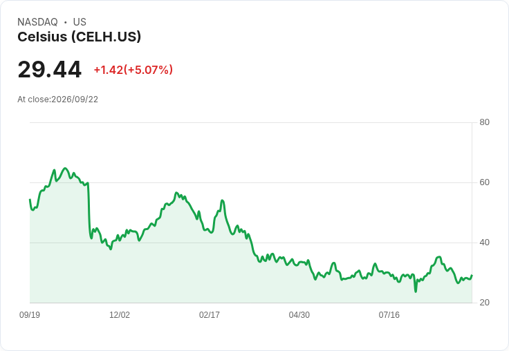The height and width of the screenshot is (351, 509).
Task: Click the 02/17 x-axis date label
Action: click(210, 314)
